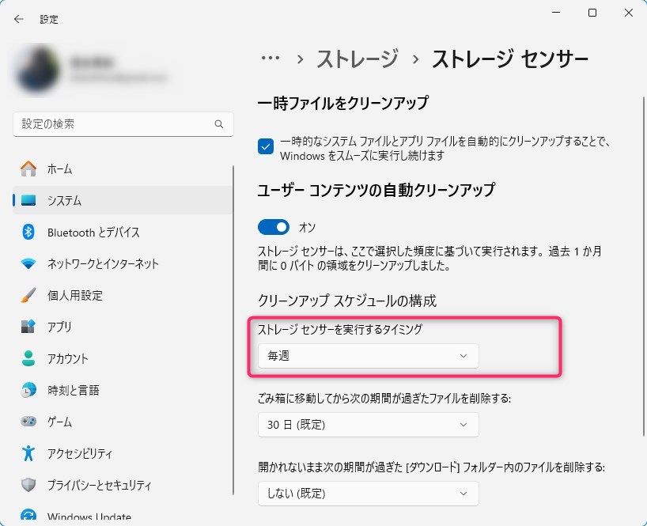Select ゲーム in the sidebar
The image size is (647, 526).
coord(59,422)
